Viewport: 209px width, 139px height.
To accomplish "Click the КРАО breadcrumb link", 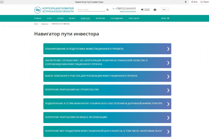I will (36, 24).
